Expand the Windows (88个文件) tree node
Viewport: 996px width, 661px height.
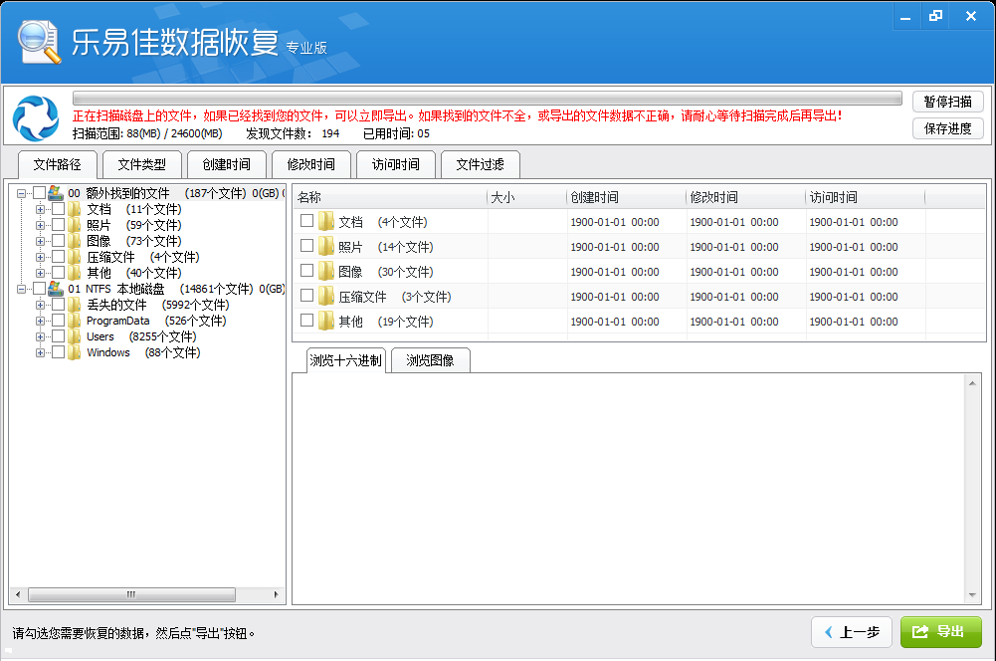(40, 352)
